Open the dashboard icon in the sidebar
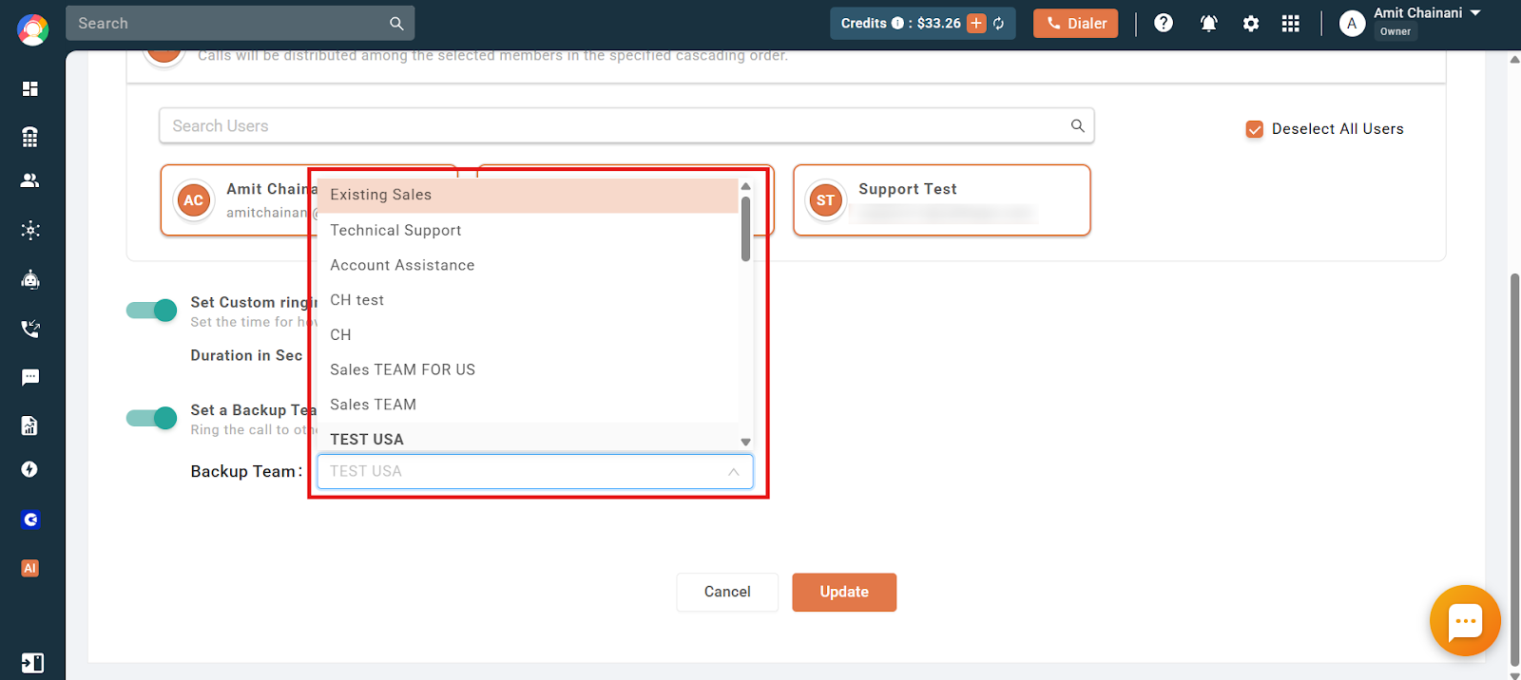Image resolution: width=1521 pixels, height=680 pixels. pyautogui.click(x=30, y=88)
